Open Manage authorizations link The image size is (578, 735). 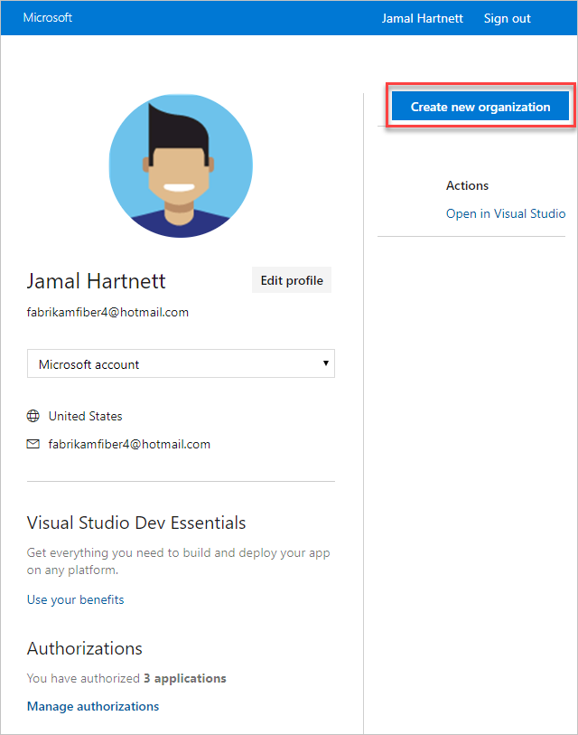tap(93, 706)
